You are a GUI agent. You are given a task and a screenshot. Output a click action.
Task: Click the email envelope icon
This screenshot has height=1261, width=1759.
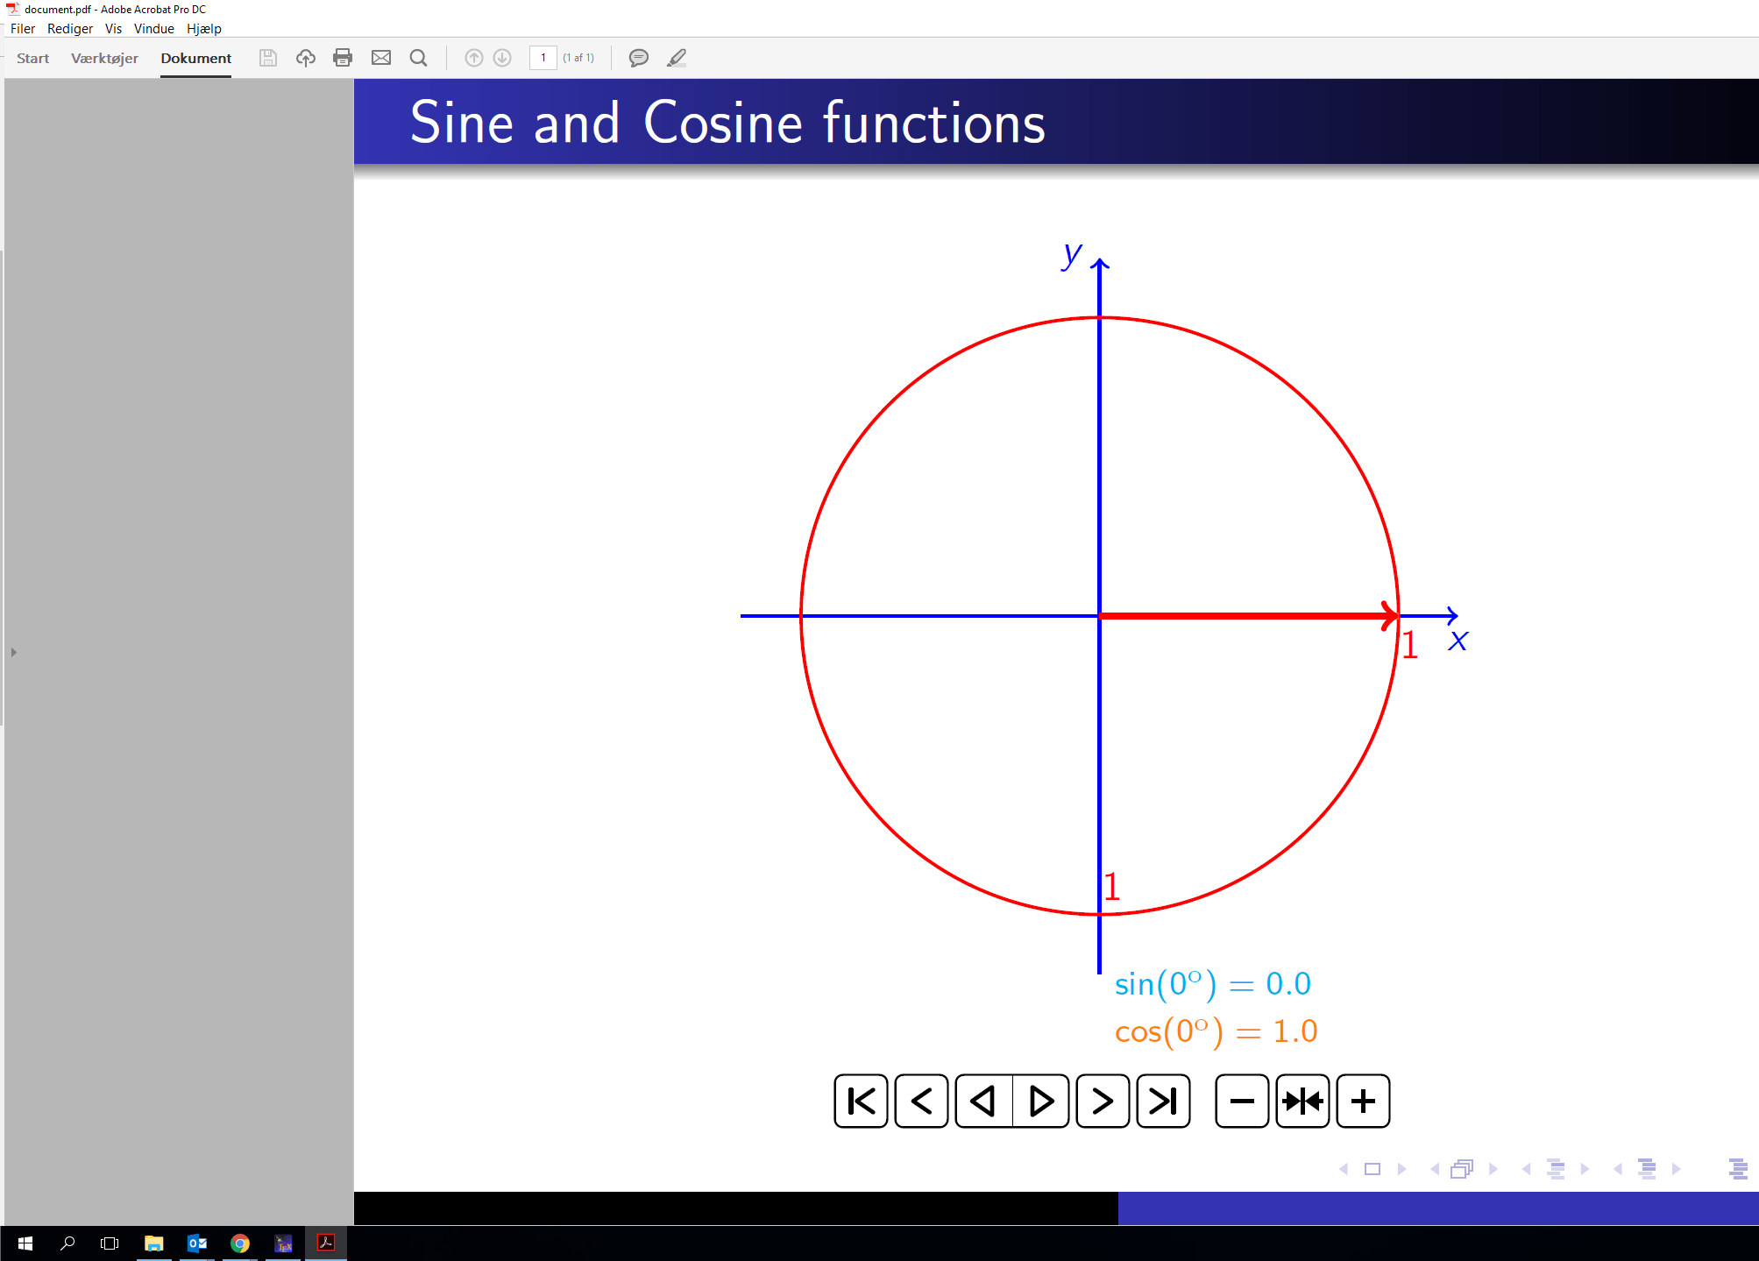click(381, 58)
